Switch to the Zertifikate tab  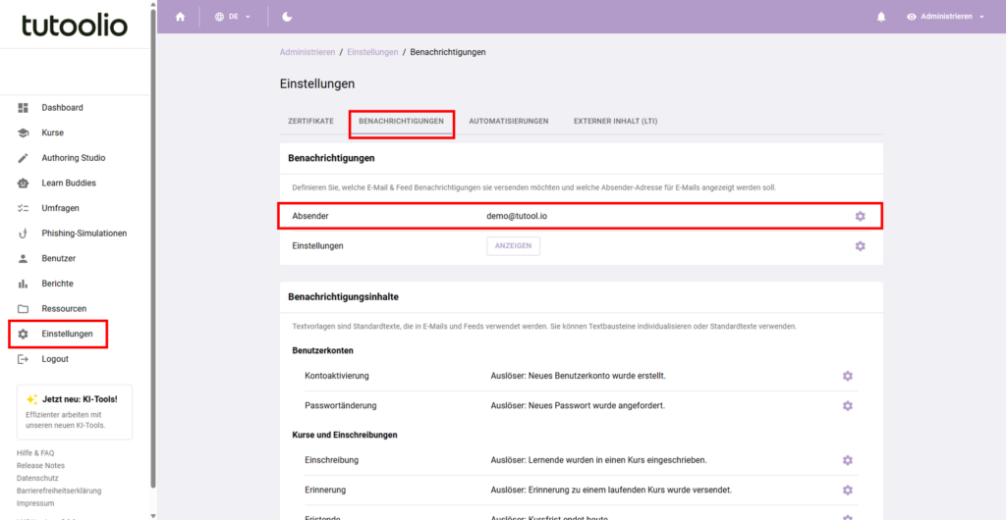pyautogui.click(x=311, y=121)
